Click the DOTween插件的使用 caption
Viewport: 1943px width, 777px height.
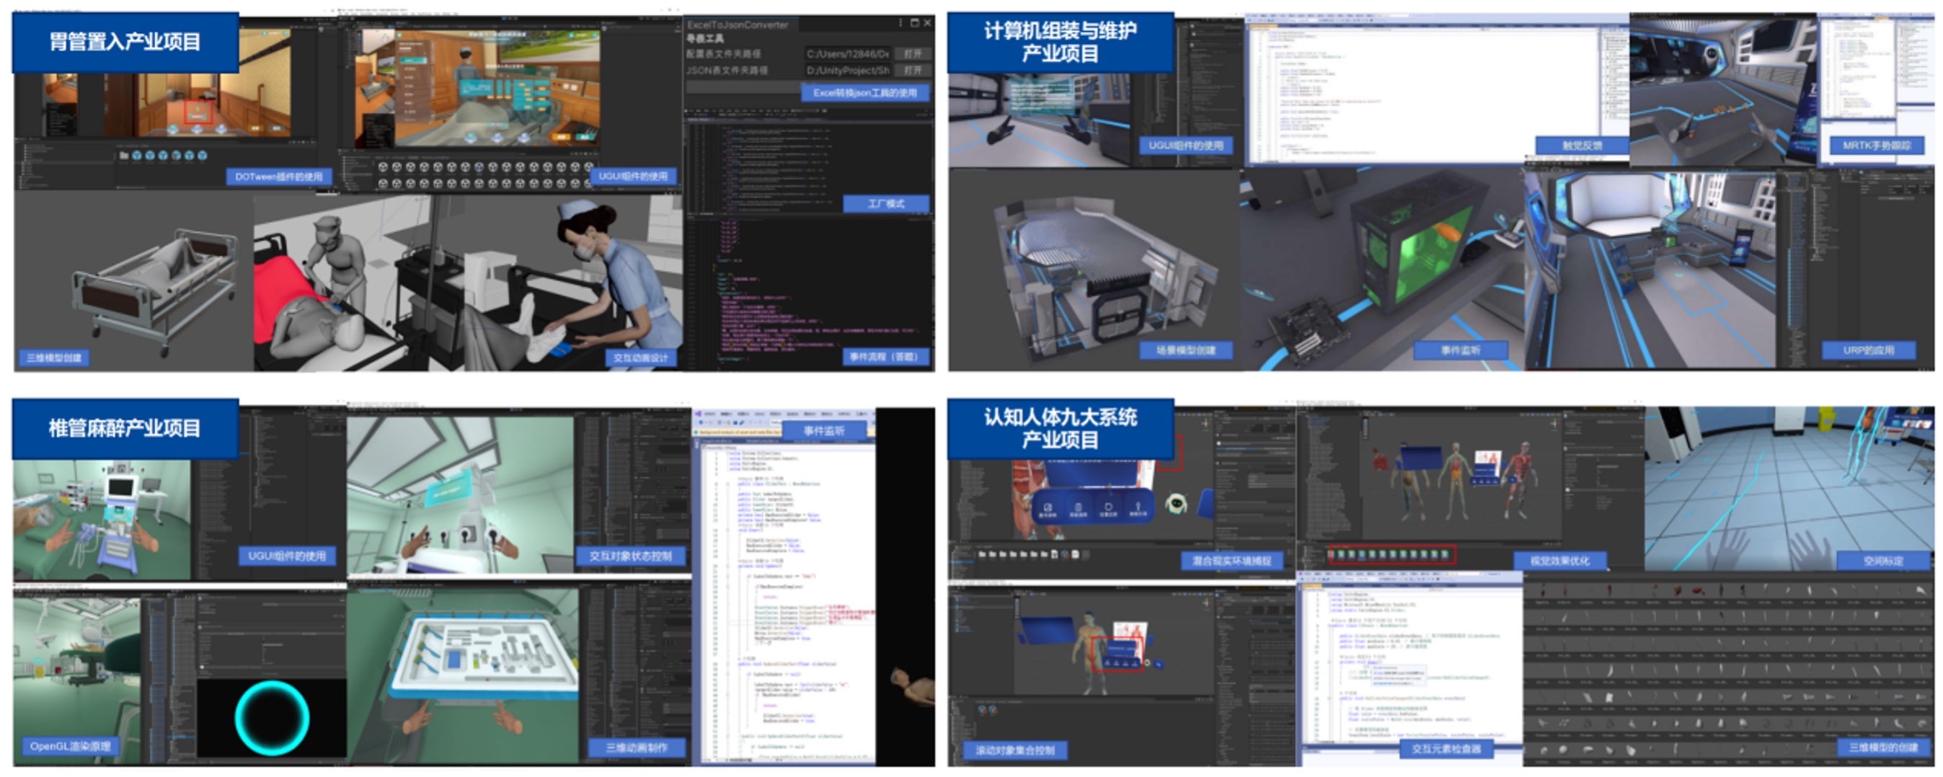click(x=278, y=177)
